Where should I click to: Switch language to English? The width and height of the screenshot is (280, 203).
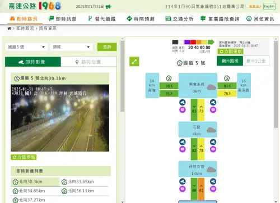269,6
